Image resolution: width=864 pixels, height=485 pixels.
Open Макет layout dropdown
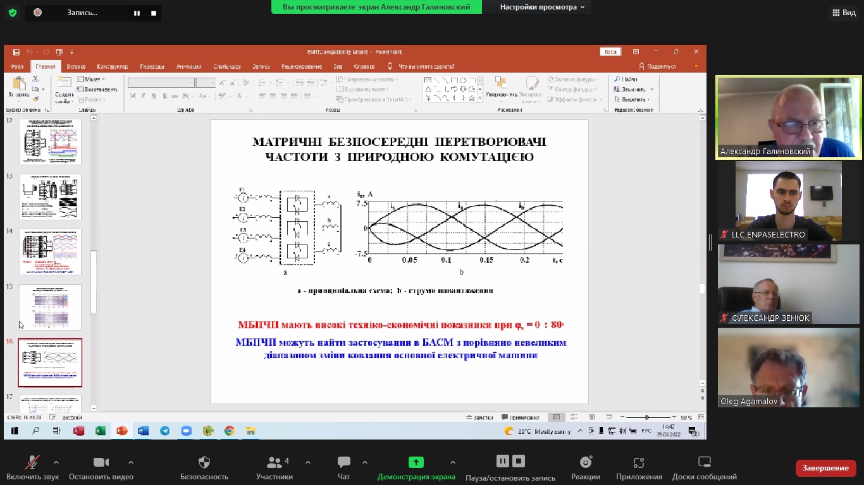(91, 79)
